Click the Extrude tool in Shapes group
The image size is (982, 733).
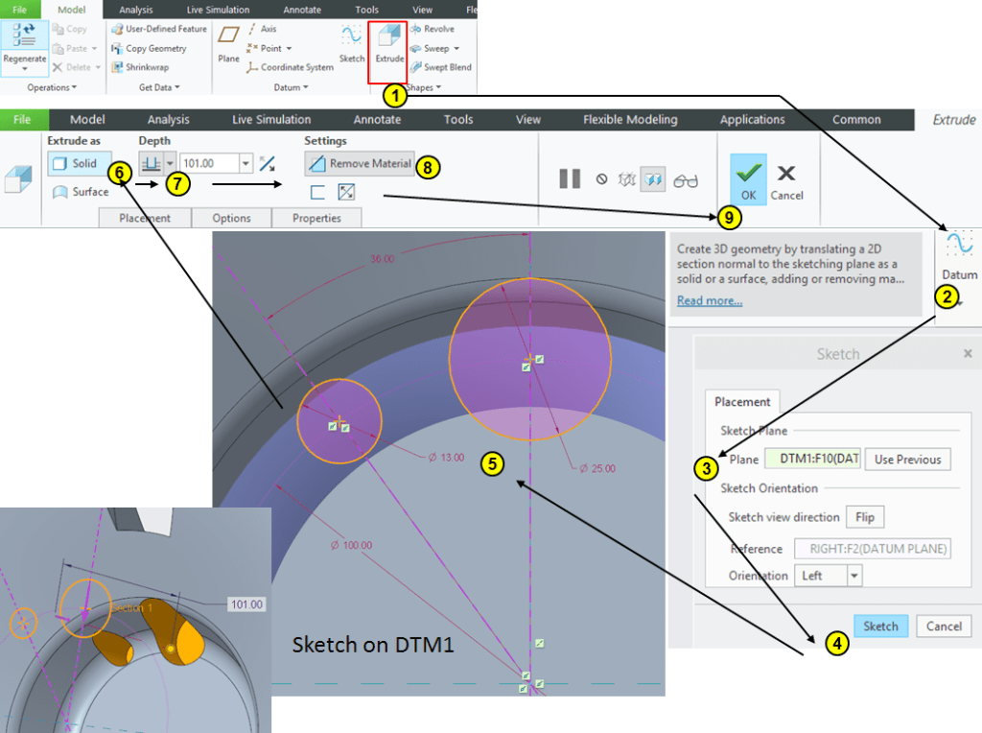click(x=388, y=45)
